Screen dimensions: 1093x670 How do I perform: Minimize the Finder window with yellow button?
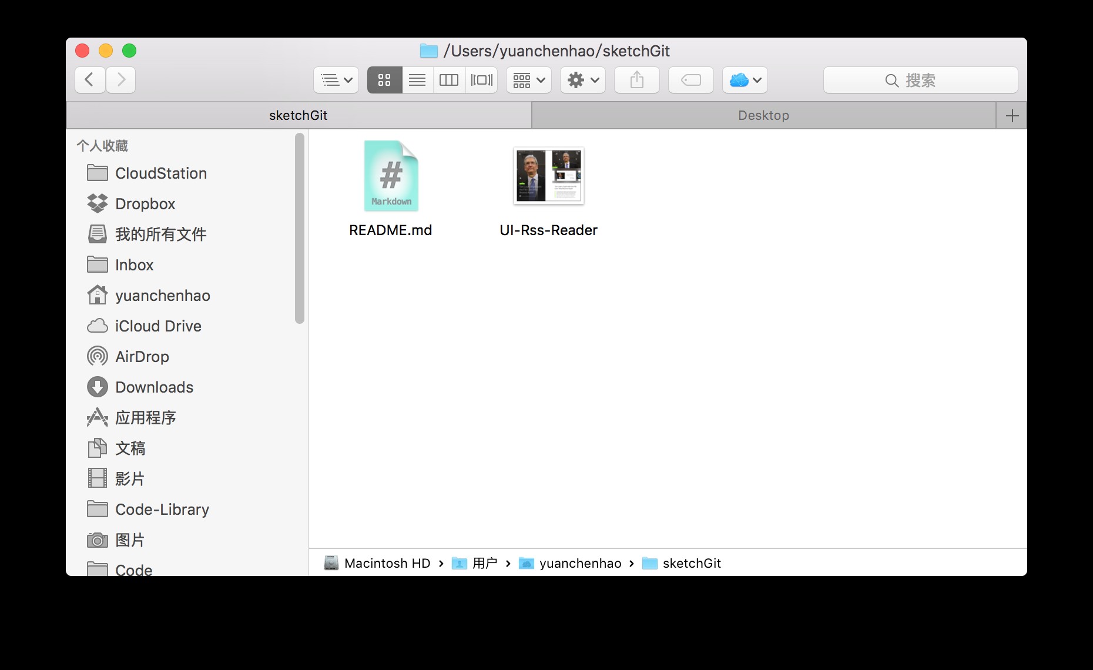(x=106, y=51)
